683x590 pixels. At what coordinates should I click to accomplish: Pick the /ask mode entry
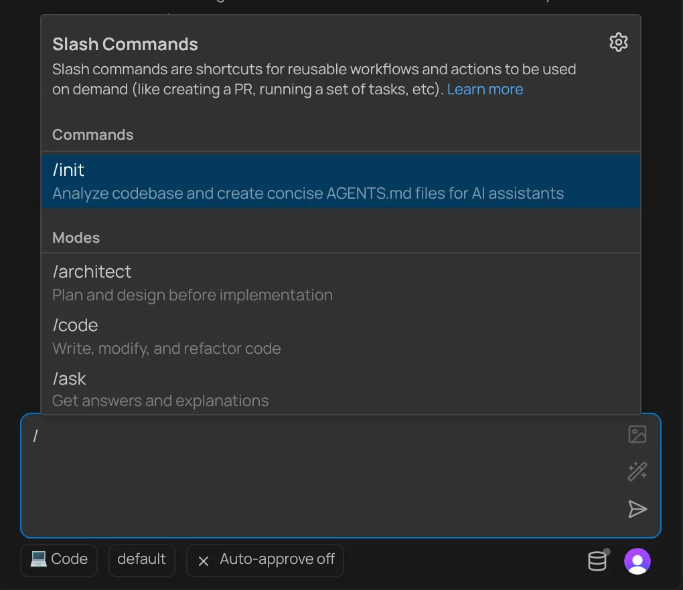[x=341, y=389]
